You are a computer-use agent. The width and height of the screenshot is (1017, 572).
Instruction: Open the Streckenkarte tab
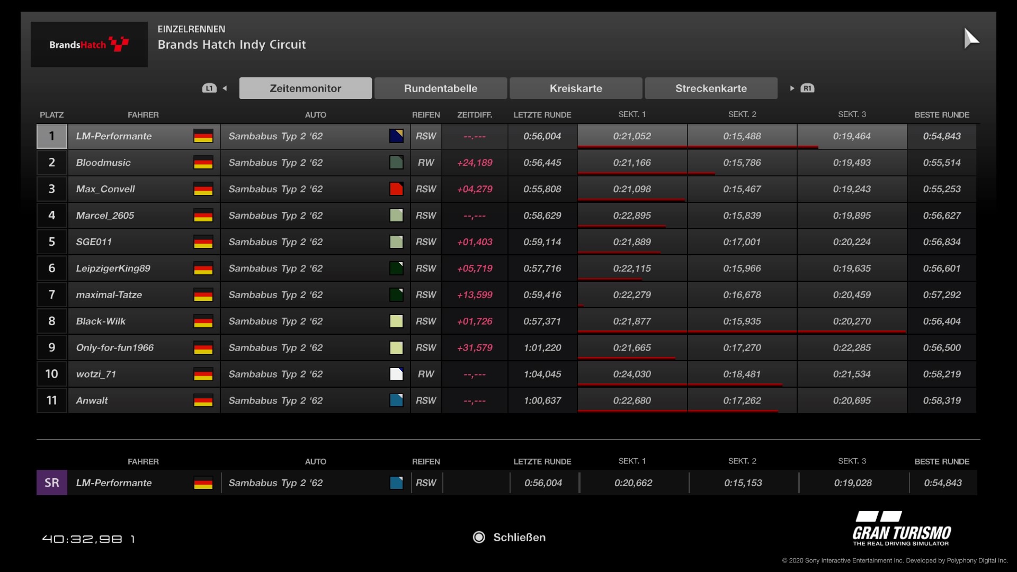tap(711, 88)
